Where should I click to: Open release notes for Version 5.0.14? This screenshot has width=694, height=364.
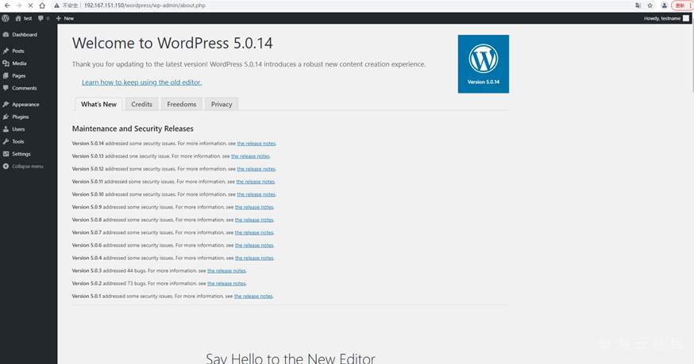[x=256, y=144]
